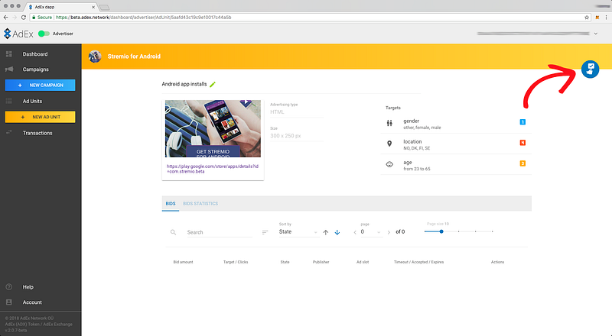Click the filter list icon

point(265,232)
